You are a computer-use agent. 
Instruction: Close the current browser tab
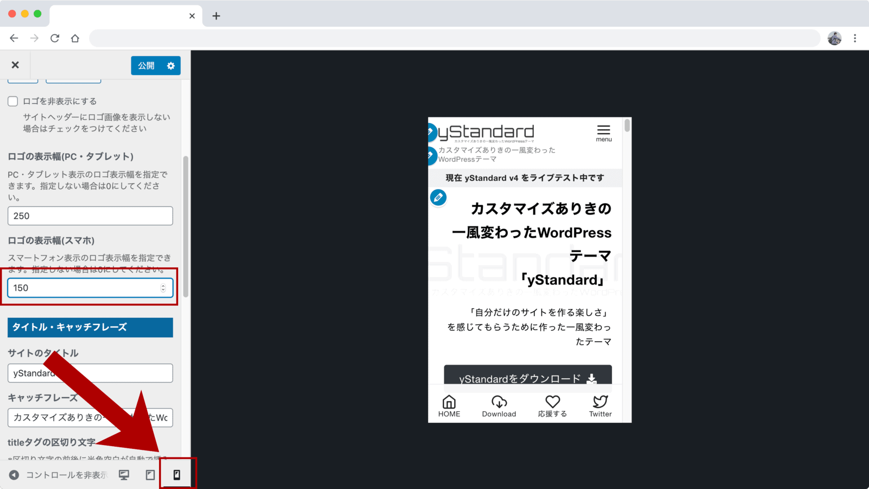[192, 16]
